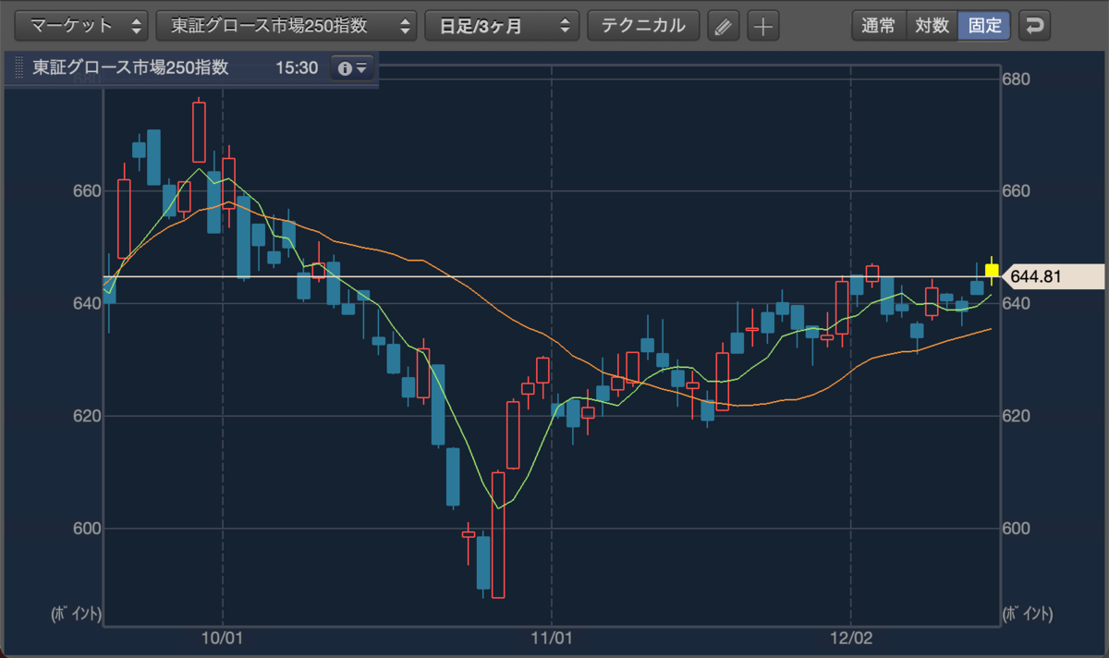Image resolution: width=1109 pixels, height=658 pixels.
Task: Click 東証グロース市場250指数 legend title text
Action: (130, 68)
